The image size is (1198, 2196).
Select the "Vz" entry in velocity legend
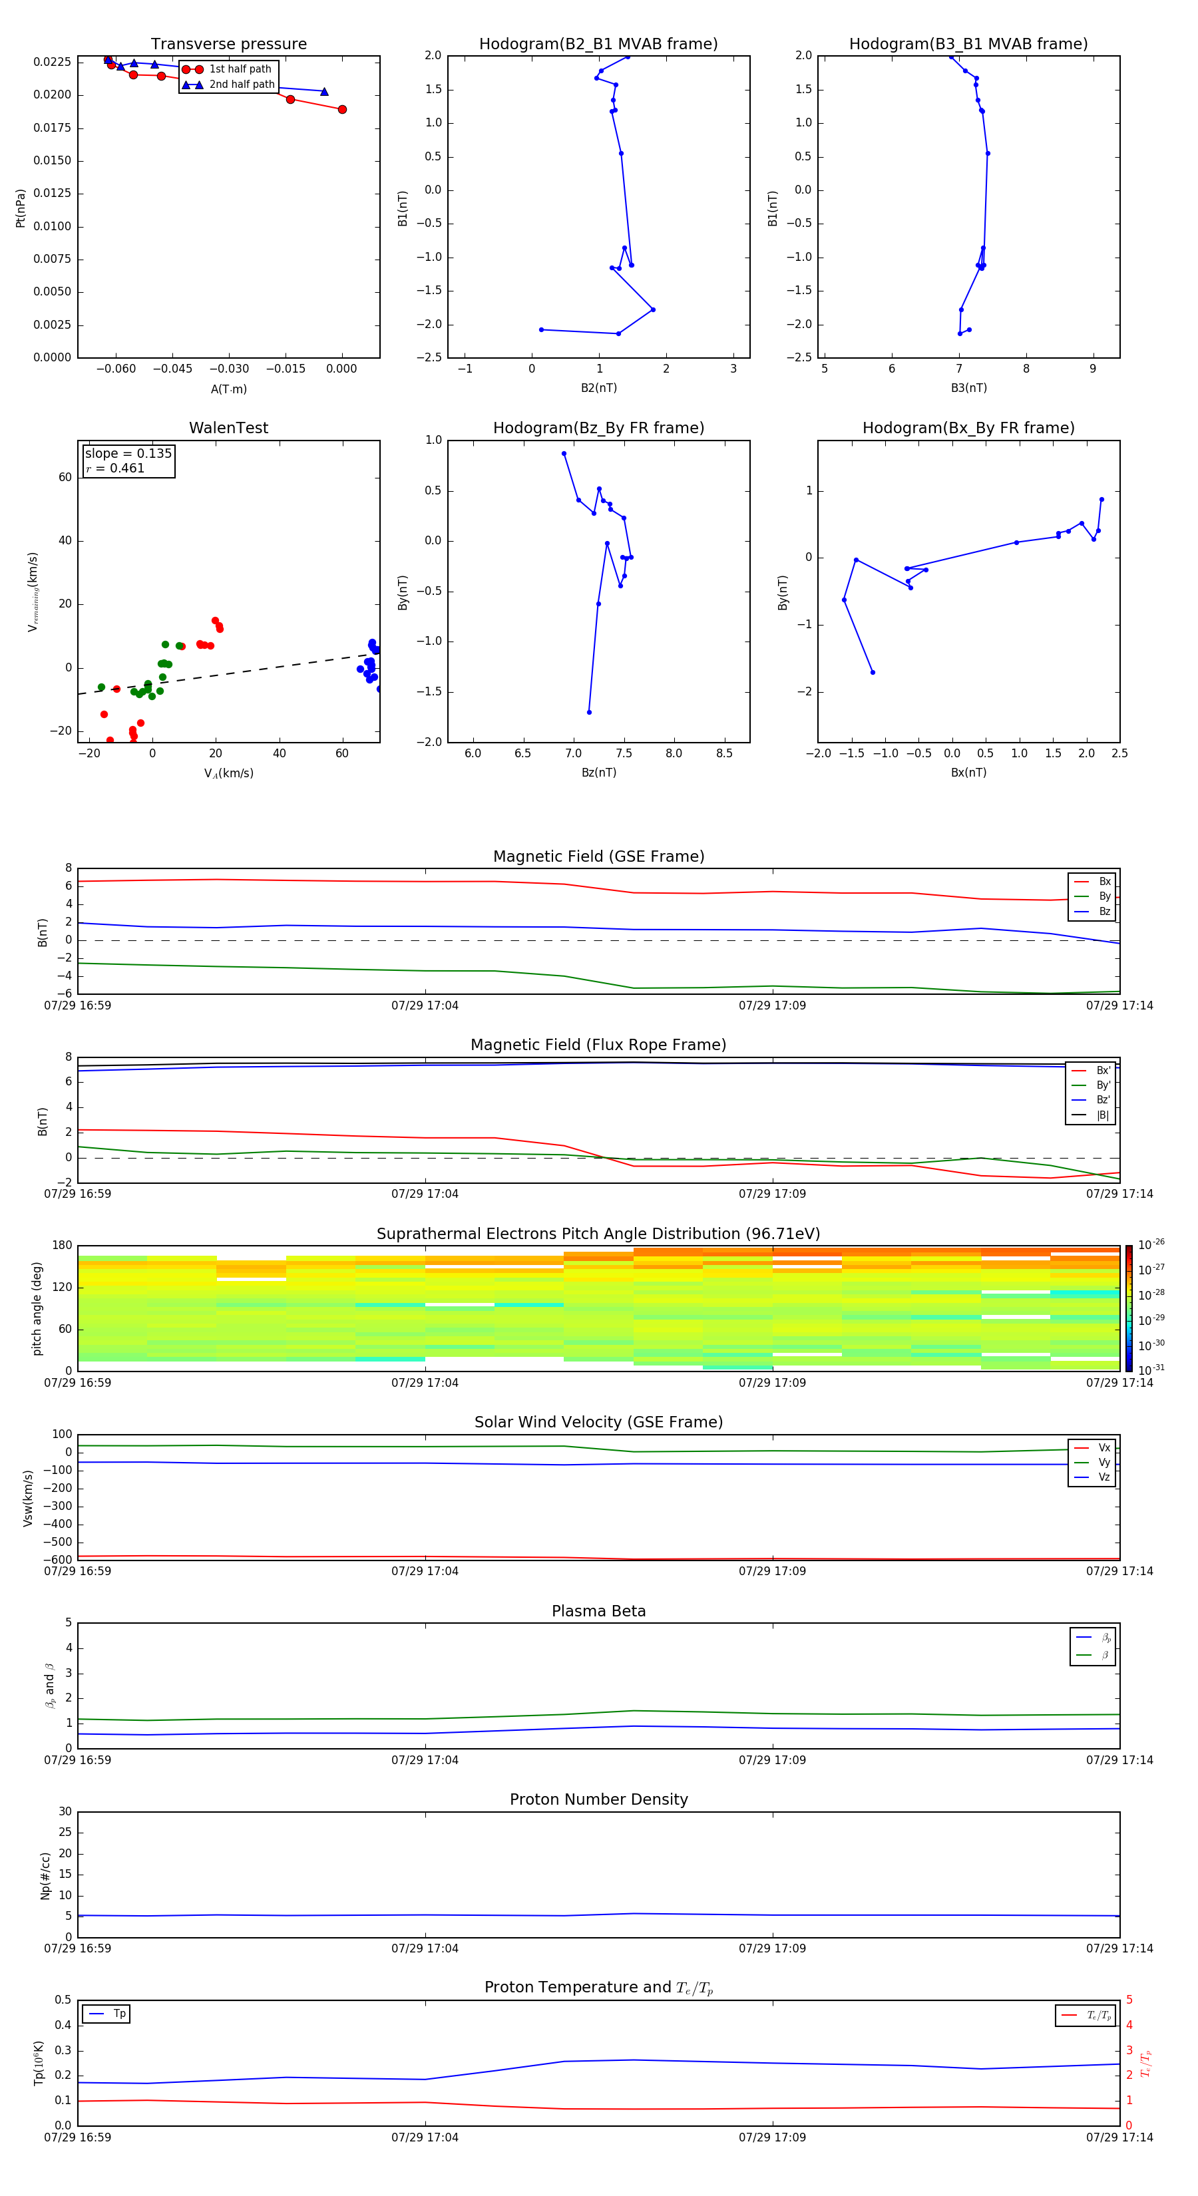click(1092, 1477)
